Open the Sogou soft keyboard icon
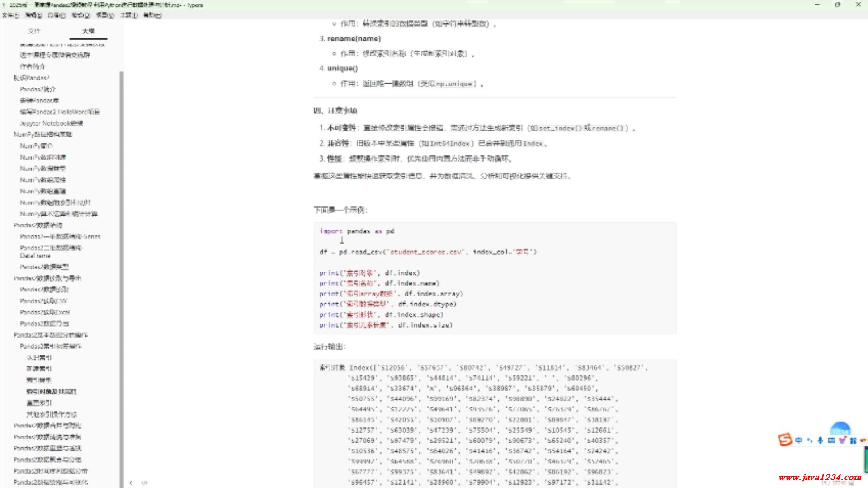 tap(831, 440)
